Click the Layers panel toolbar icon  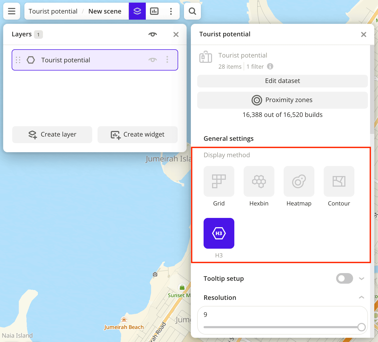(x=137, y=11)
